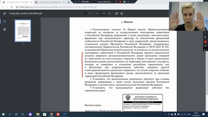Pick the red drawing color swatch
The height and width of the screenshot is (117, 208).
(x=205, y=42)
